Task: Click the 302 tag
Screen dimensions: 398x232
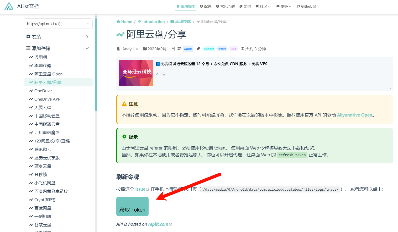Action: coord(233,49)
